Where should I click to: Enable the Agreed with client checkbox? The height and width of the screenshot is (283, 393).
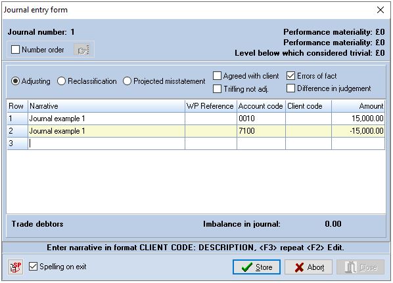(x=217, y=76)
